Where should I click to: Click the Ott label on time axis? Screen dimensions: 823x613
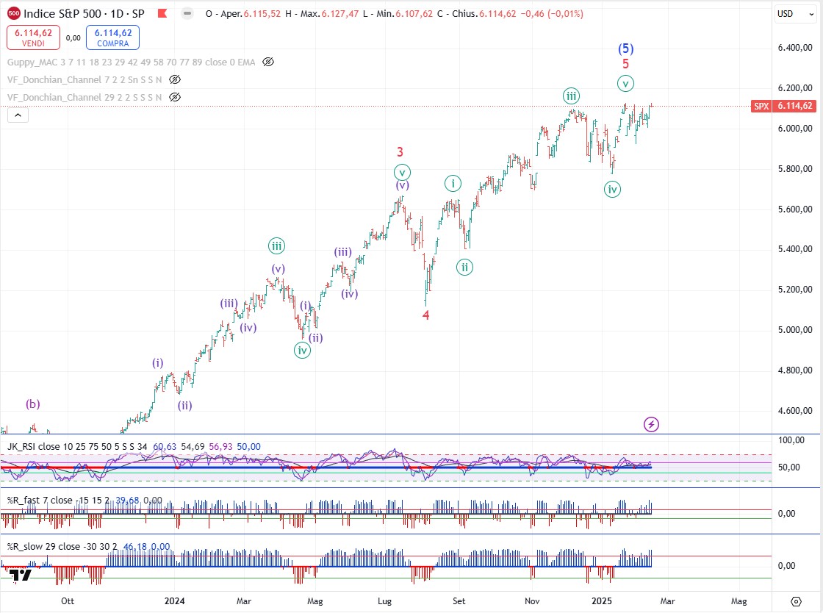pos(67,601)
